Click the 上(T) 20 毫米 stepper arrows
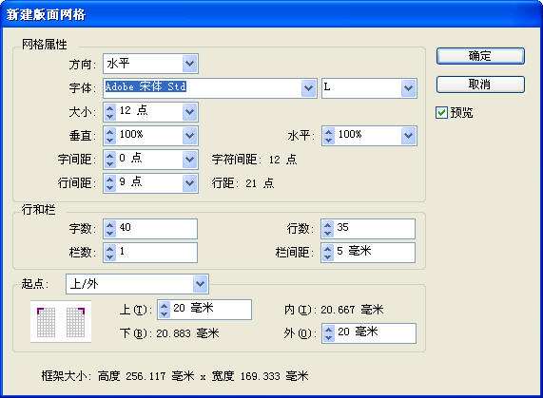Screen dimensions: 543x398 165,310
